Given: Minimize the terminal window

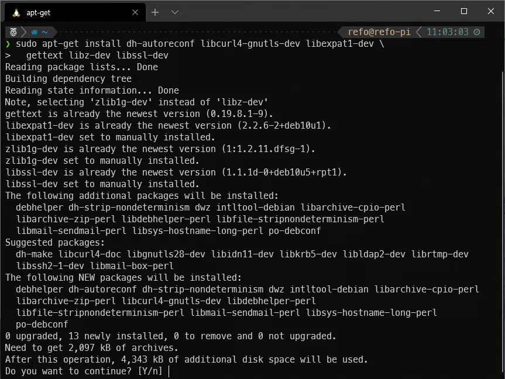Looking at the screenshot, I should click(437, 11).
